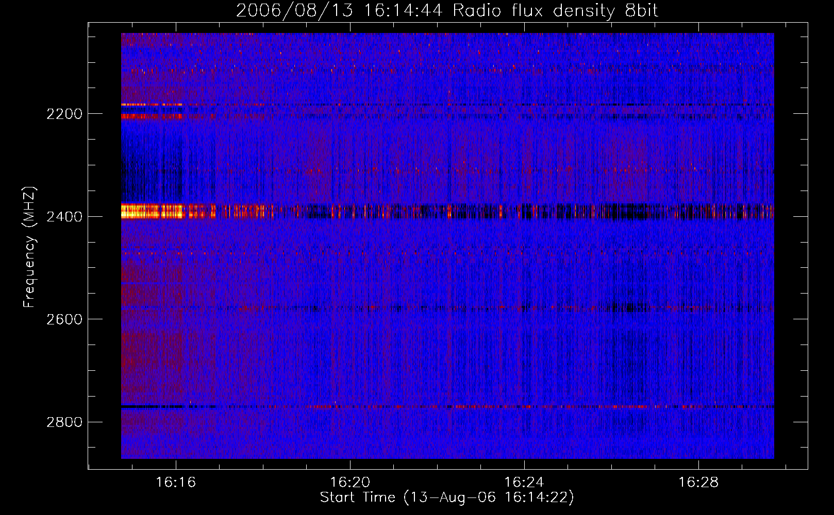834x515 pixels.
Task: Click the 2400 frequency tick label
Action: tap(64, 217)
